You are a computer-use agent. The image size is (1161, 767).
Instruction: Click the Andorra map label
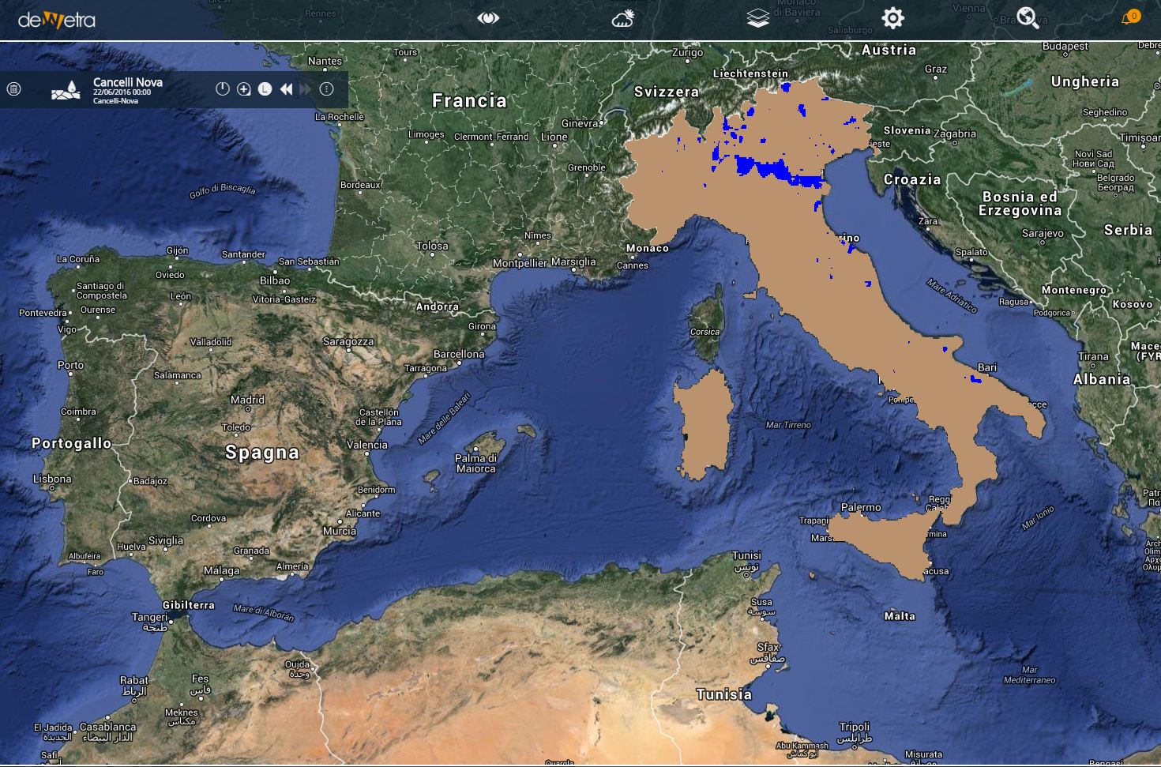[438, 306]
